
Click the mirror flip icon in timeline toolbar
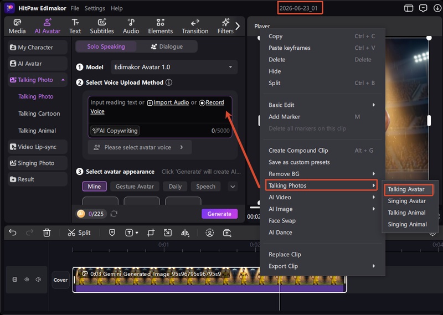[185, 233]
